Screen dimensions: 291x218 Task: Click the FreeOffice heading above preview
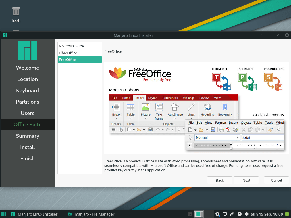113,51
